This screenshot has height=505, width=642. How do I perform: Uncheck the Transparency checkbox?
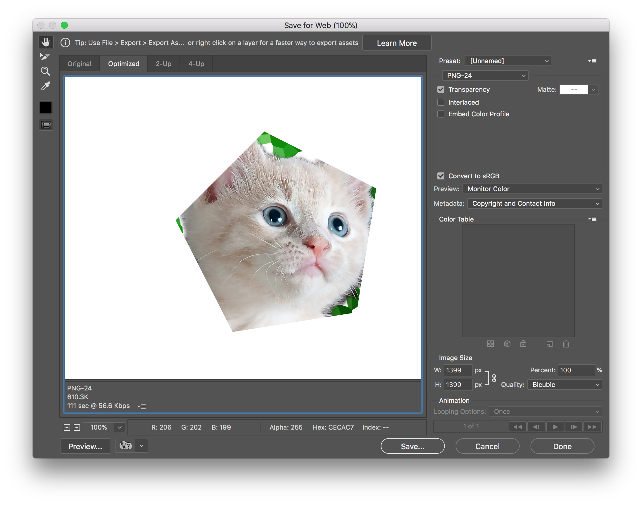pos(441,90)
